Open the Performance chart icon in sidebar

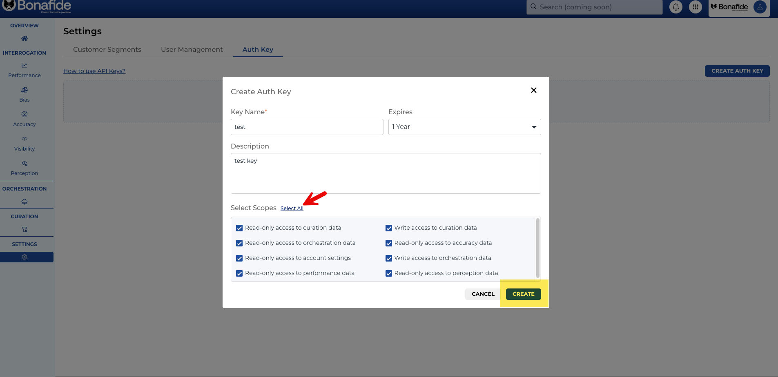[25, 65]
